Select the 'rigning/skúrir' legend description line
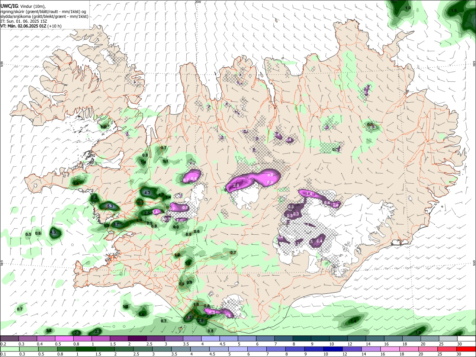This screenshot has width=476, height=357. click(43, 12)
